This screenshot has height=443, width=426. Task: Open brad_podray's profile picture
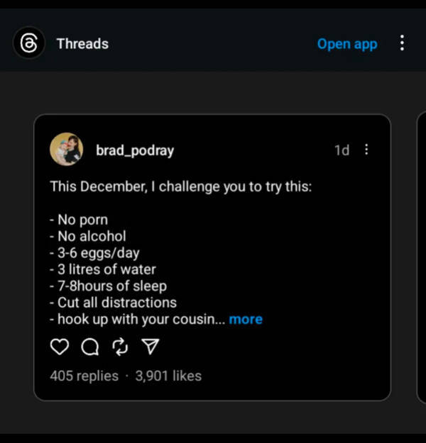click(66, 150)
